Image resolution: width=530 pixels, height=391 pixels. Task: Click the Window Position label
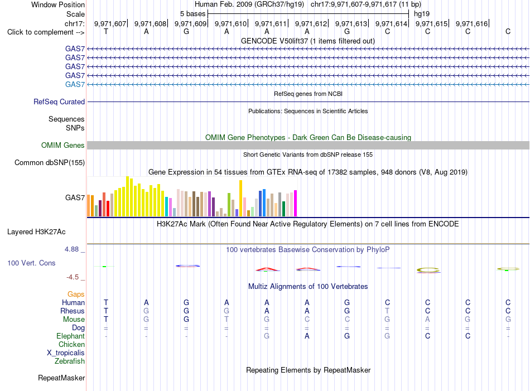(x=58, y=4)
